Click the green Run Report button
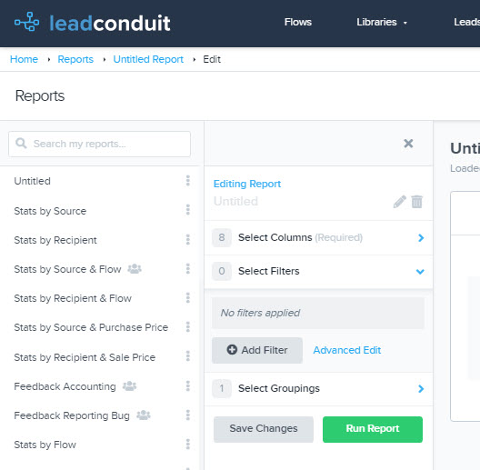The height and width of the screenshot is (470, 480). tap(373, 429)
